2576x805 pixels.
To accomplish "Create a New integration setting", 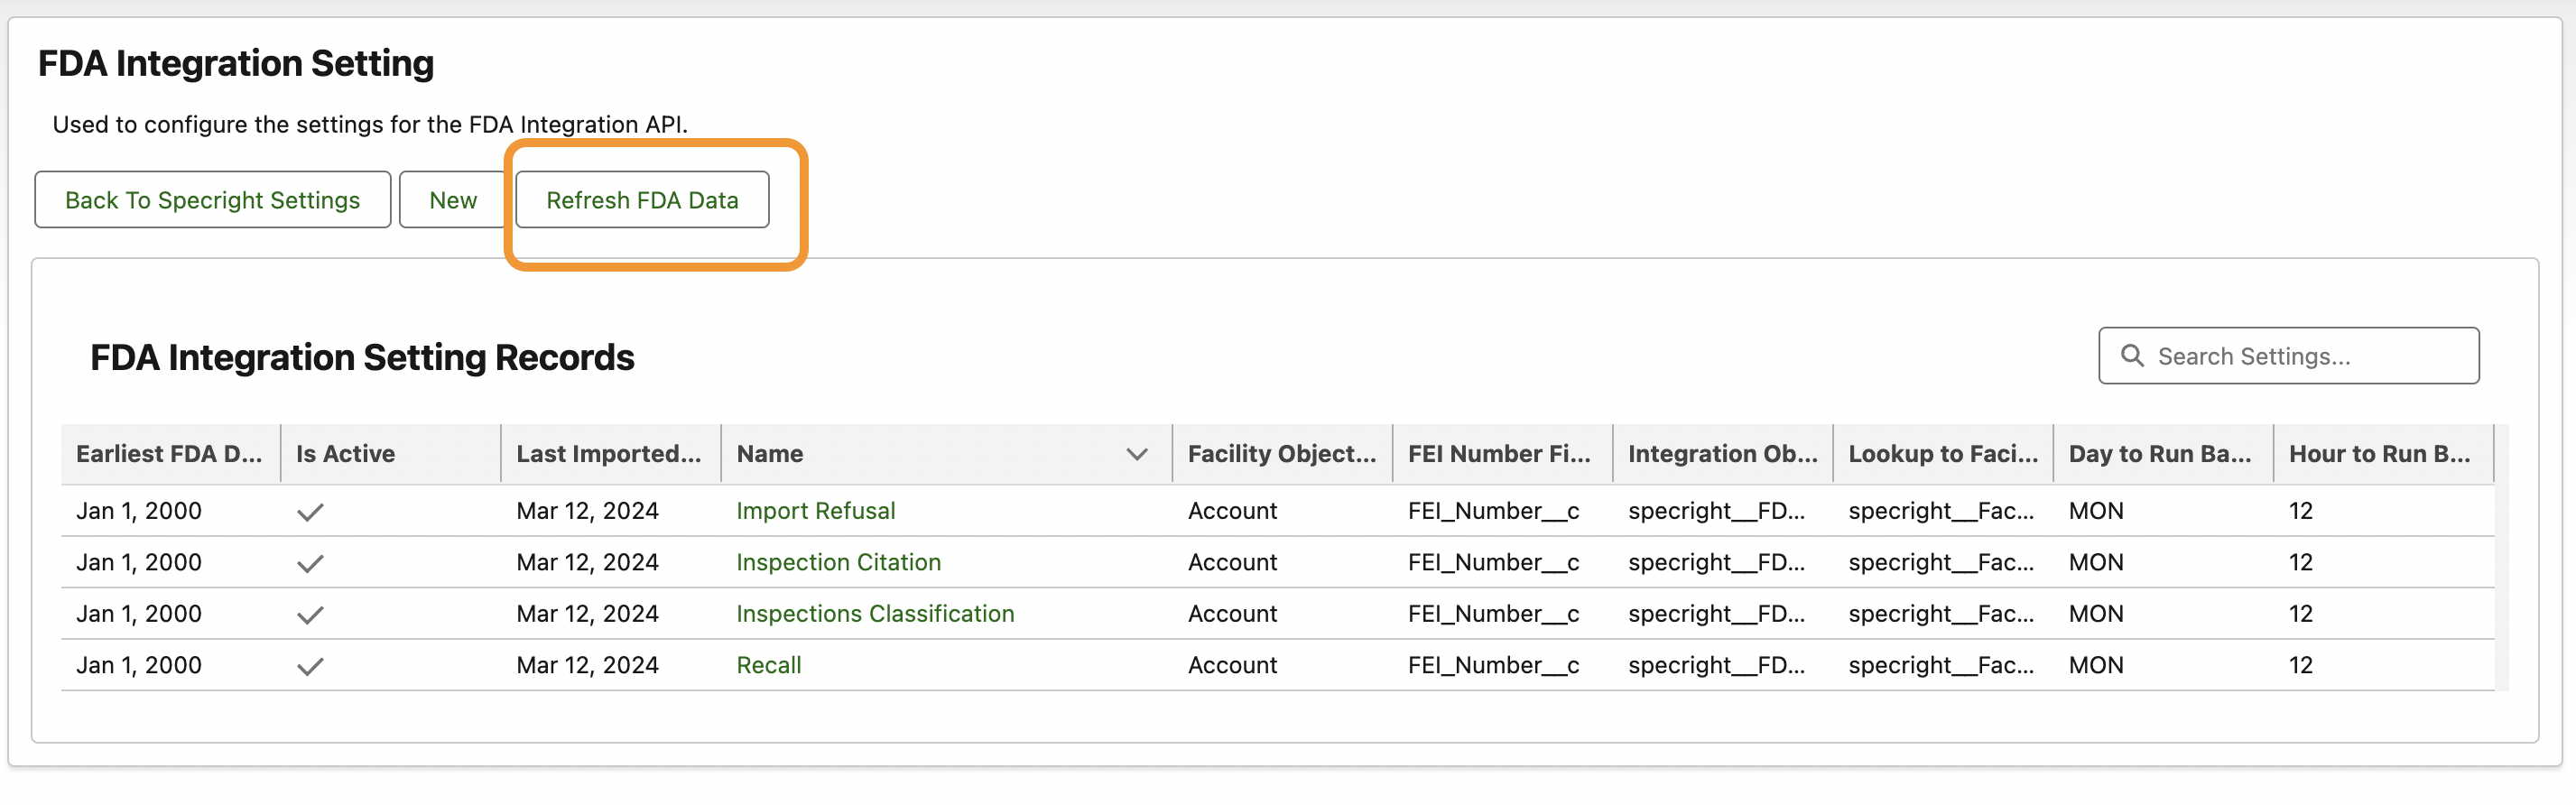I will [x=453, y=200].
